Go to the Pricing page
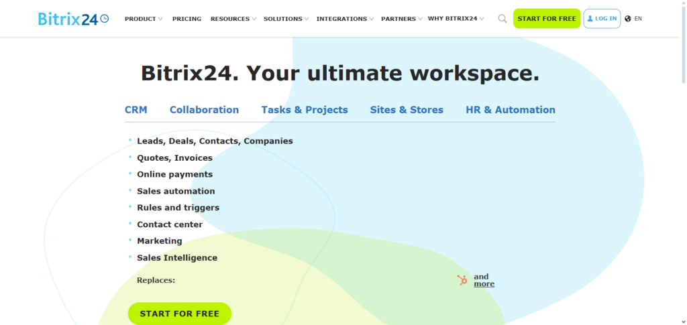Viewport: 687px width, 325px height. [x=187, y=19]
